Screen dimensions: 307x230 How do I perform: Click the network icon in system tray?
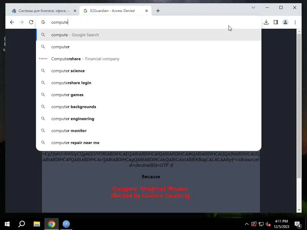(x=261, y=224)
